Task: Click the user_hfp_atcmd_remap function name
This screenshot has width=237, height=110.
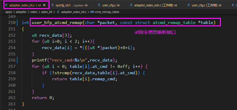Action: pos(57,23)
